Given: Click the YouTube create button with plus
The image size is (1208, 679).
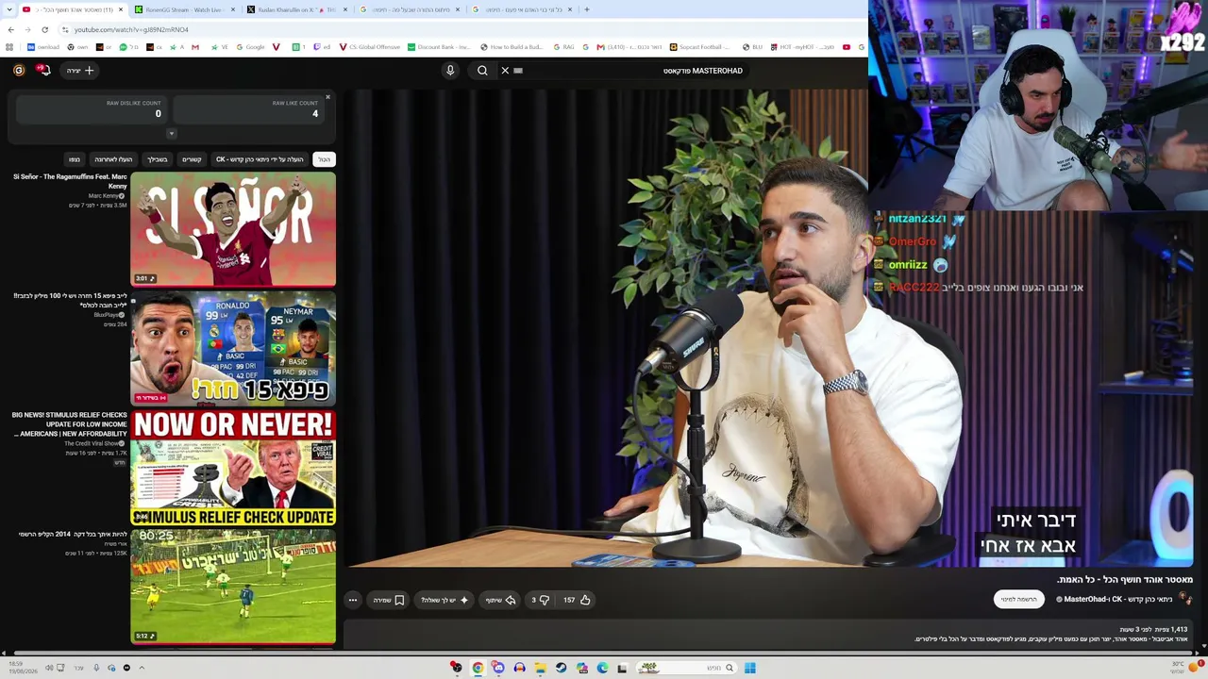Looking at the screenshot, I should coord(80,71).
